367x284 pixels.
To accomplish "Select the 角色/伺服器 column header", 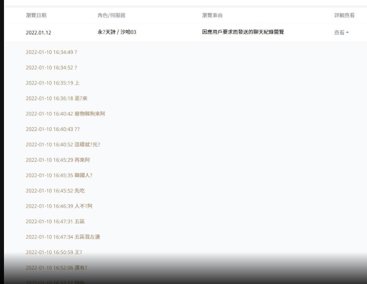I will tap(112, 15).
